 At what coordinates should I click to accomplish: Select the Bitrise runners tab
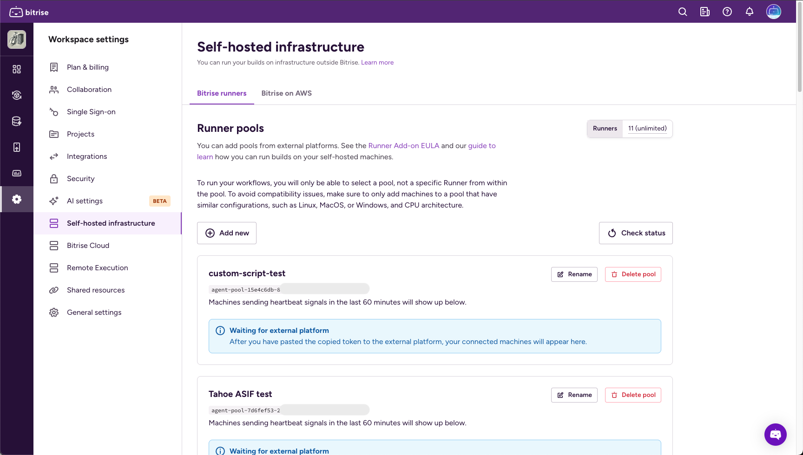pos(222,93)
